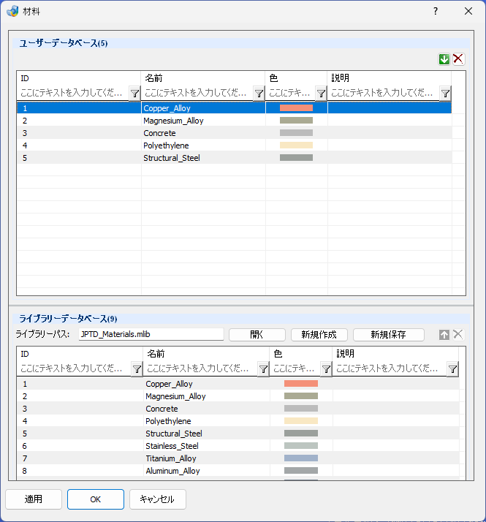Select Polyethylene color swatch in user database
486x522 pixels.
296,145
